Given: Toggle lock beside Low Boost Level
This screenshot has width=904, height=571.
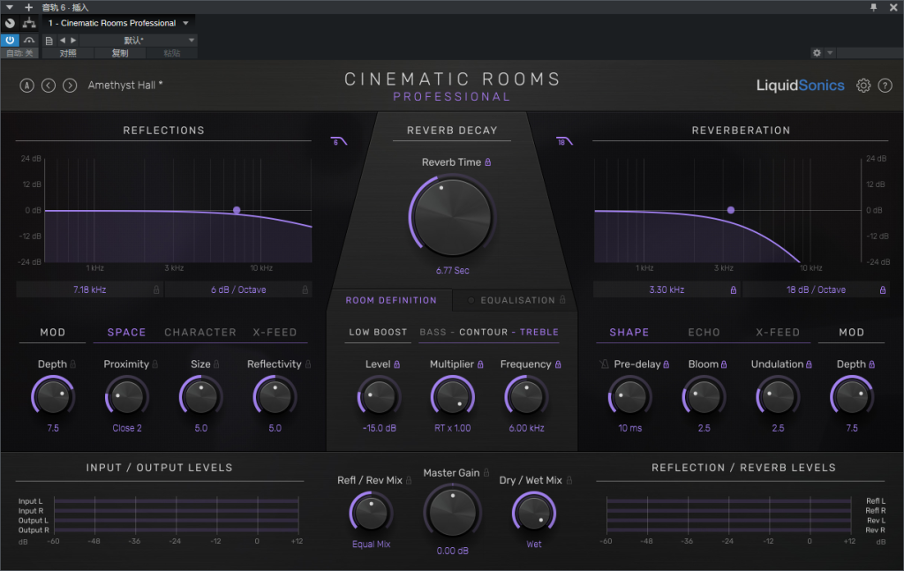Looking at the screenshot, I should (396, 364).
